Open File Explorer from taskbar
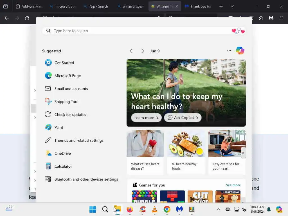This screenshot has width=288, height=216. (118, 209)
